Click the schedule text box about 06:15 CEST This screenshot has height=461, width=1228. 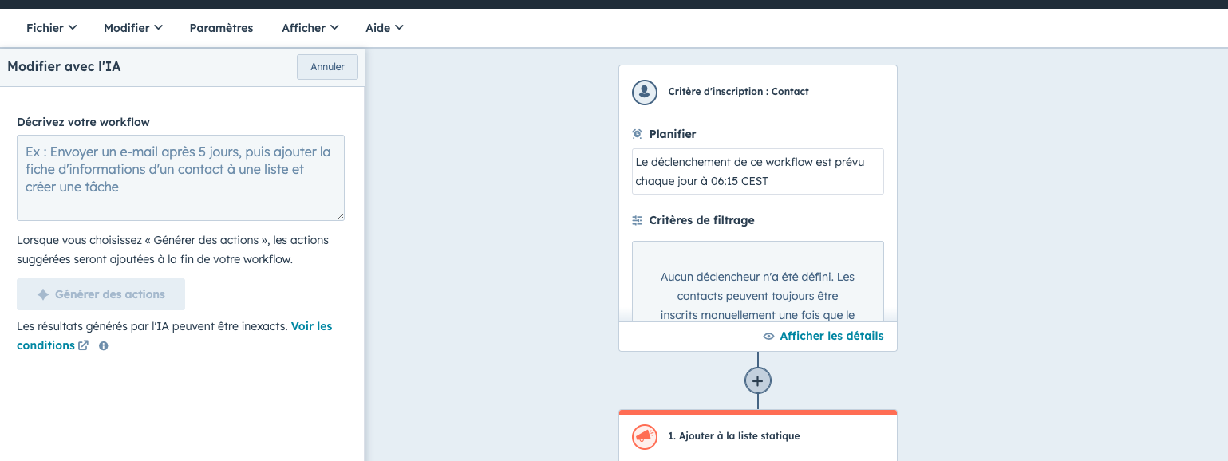[x=758, y=171]
